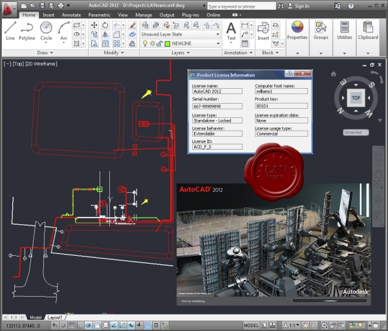This screenshot has width=388, height=331.
Task: Click the AutoCAD application menu button
Action: click(x=8, y=9)
